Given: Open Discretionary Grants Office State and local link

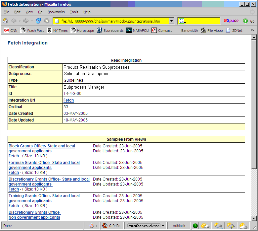Looking at the screenshot, I should point(49,182).
